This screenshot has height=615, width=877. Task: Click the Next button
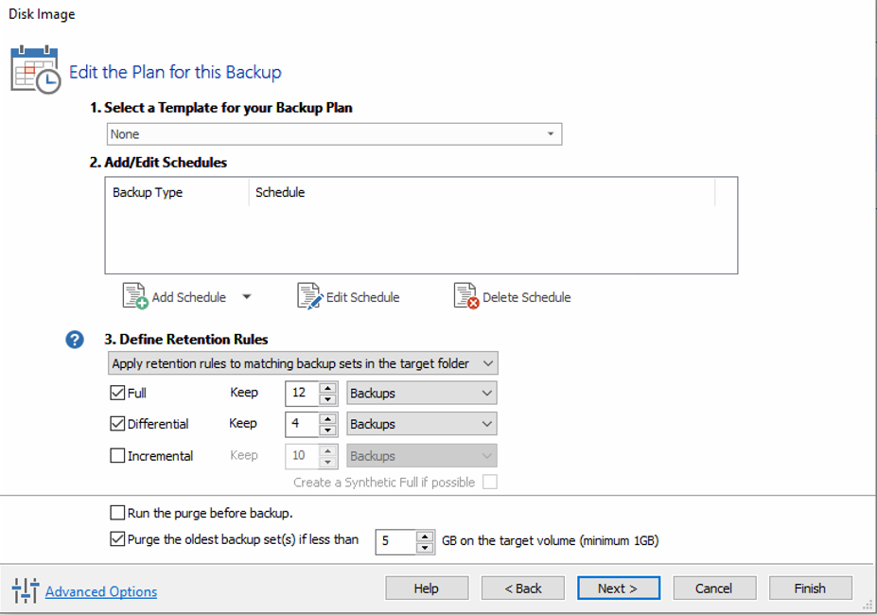click(619, 588)
